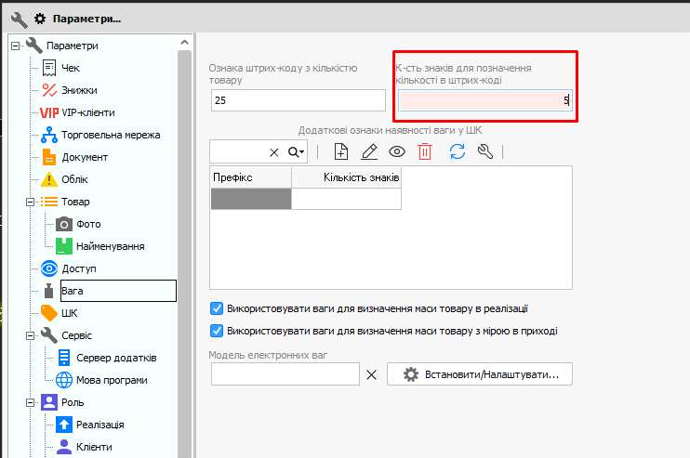Click the pencil edit icon in toolbar
The width and height of the screenshot is (690, 458).
(x=368, y=152)
